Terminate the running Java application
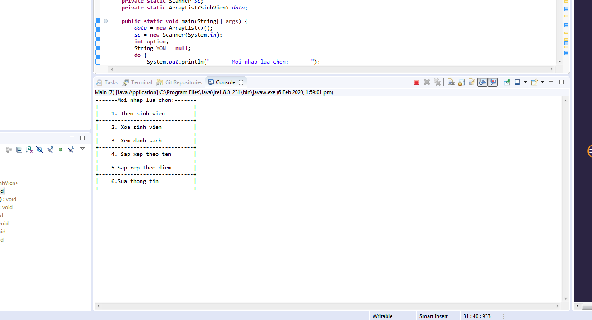 416,82
